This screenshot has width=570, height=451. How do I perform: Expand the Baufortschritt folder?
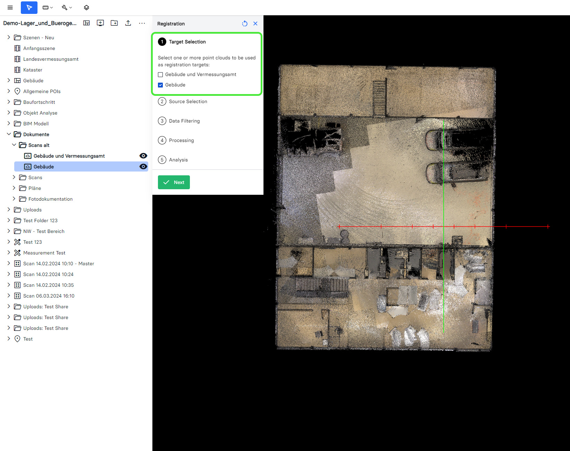[9, 102]
